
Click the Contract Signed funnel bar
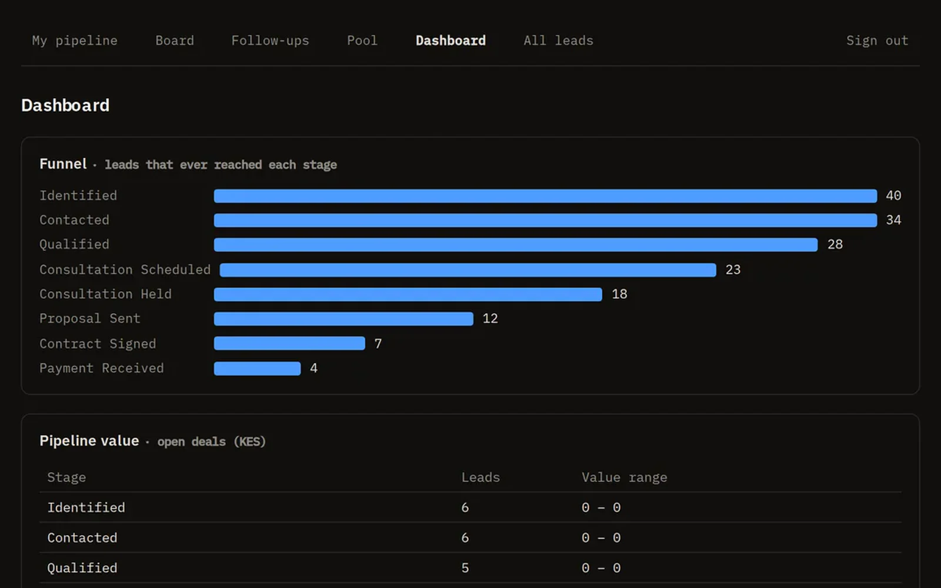289,343
